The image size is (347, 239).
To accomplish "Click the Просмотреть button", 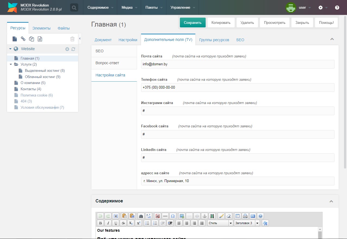I will click(275, 22).
